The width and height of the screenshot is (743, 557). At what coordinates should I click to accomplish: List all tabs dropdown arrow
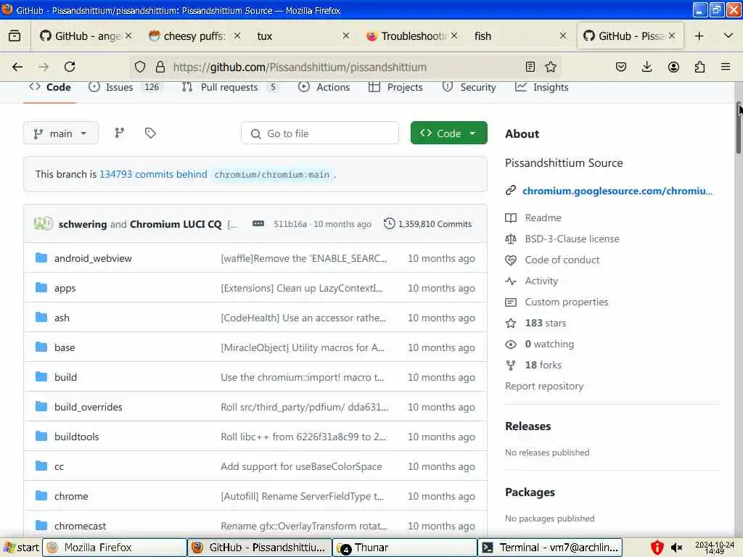point(728,36)
